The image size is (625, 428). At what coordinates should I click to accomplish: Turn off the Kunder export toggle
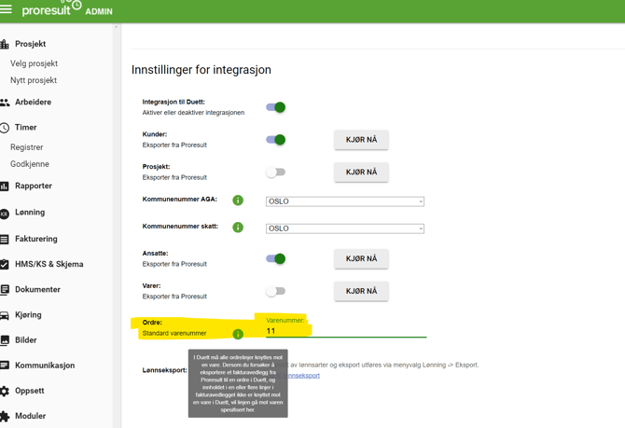(x=276, y=140)
